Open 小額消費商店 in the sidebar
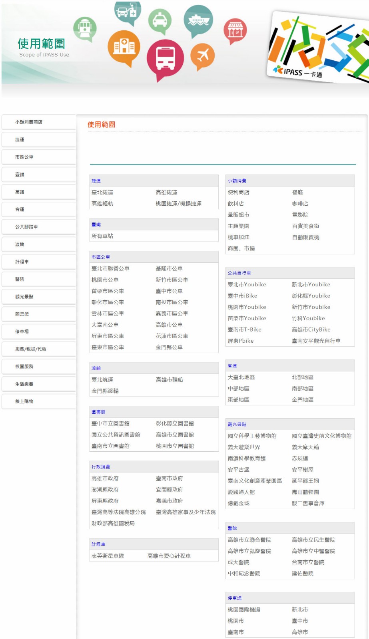 tap(39, 122)
